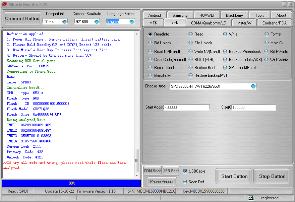Open the About tab
The image size is (295, 202).
[x=281, y=15]
